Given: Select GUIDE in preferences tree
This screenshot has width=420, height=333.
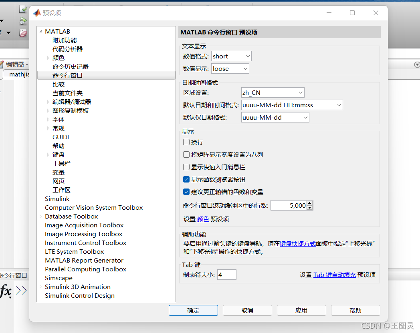Looking at the screenshot, I should [x=61, y=137].
